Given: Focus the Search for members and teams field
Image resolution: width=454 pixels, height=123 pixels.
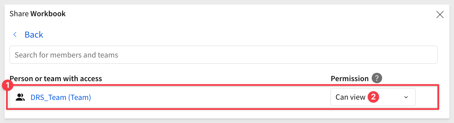Looking at the screenshot, I should coord(223,55).
